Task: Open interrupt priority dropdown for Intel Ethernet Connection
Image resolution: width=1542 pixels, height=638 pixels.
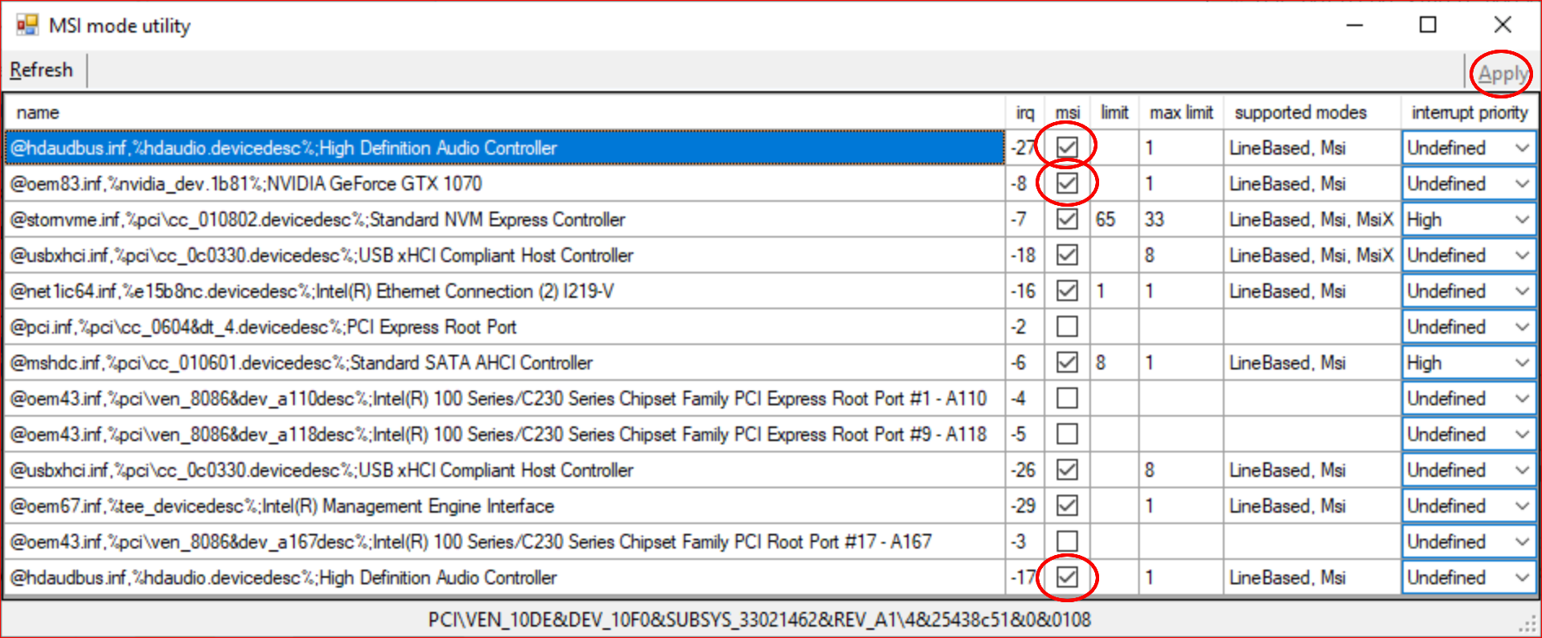Action: (1469, 291)
